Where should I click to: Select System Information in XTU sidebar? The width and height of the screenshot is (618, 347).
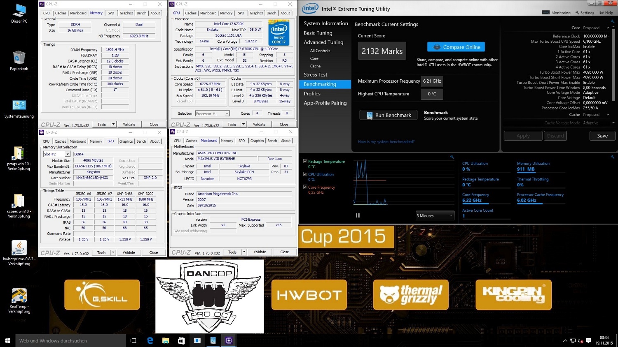325,23
